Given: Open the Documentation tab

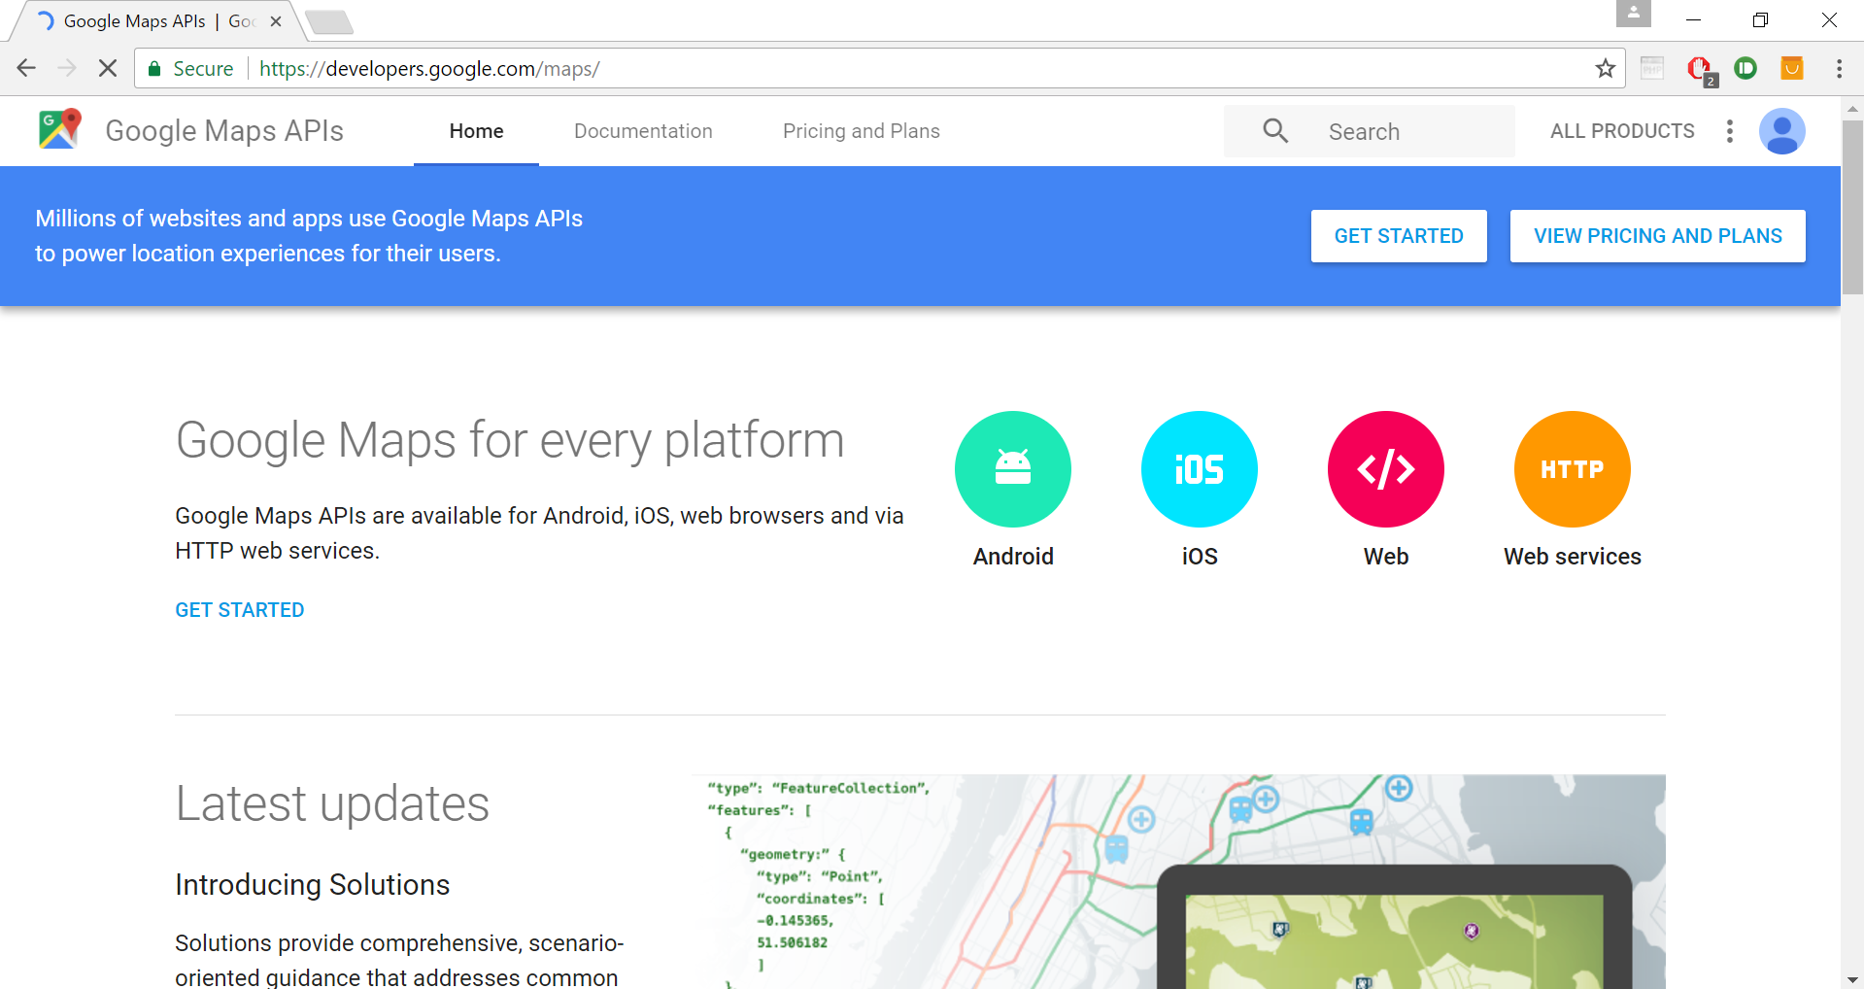Looking at the screenshot, I should tap(643, 131).
